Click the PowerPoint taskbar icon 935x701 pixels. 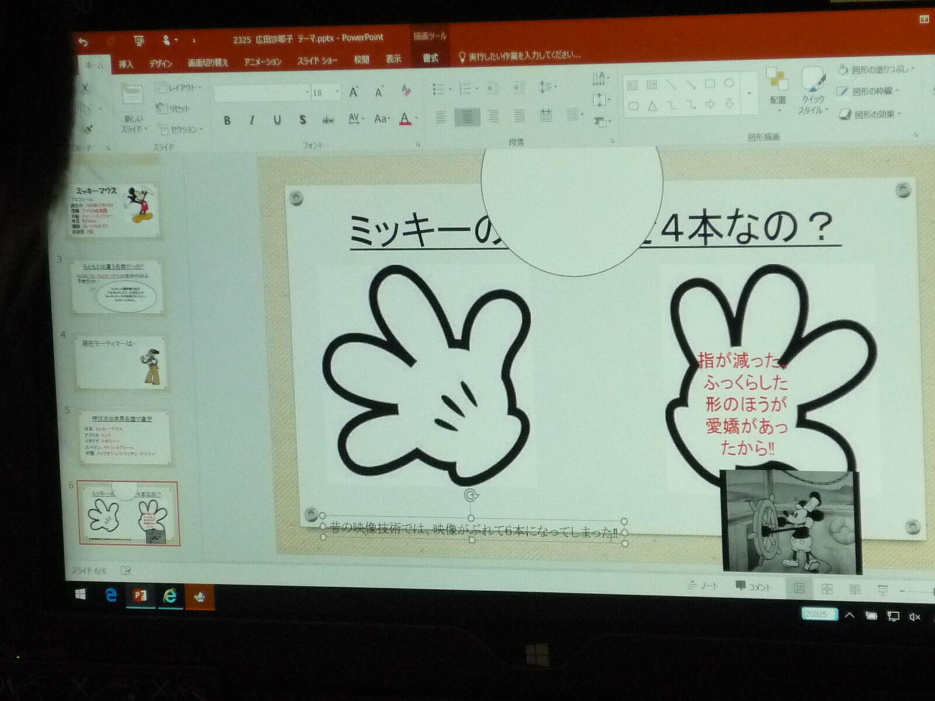[140, 596]
